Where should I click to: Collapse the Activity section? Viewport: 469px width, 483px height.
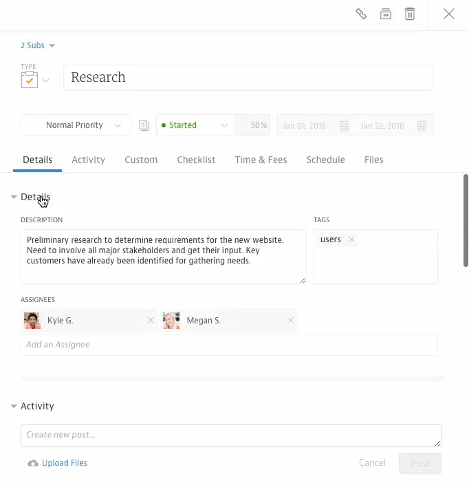coord(14,407)
